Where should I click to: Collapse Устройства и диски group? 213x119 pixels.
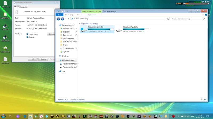click(x=79, y=24)
